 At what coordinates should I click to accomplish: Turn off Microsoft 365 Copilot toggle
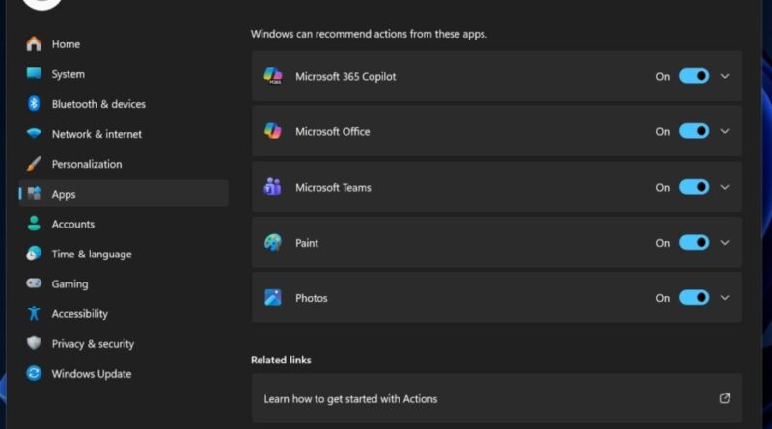(x=694, y=76)
